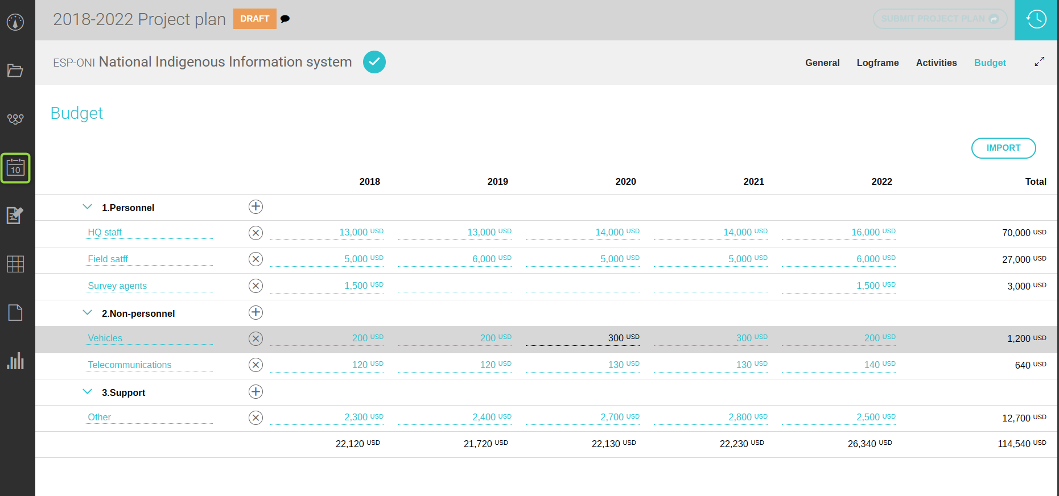This screenshot has height=496, width=1059.
Task: Open the checklist edit icon in sidebar
Action: (15, 216)
